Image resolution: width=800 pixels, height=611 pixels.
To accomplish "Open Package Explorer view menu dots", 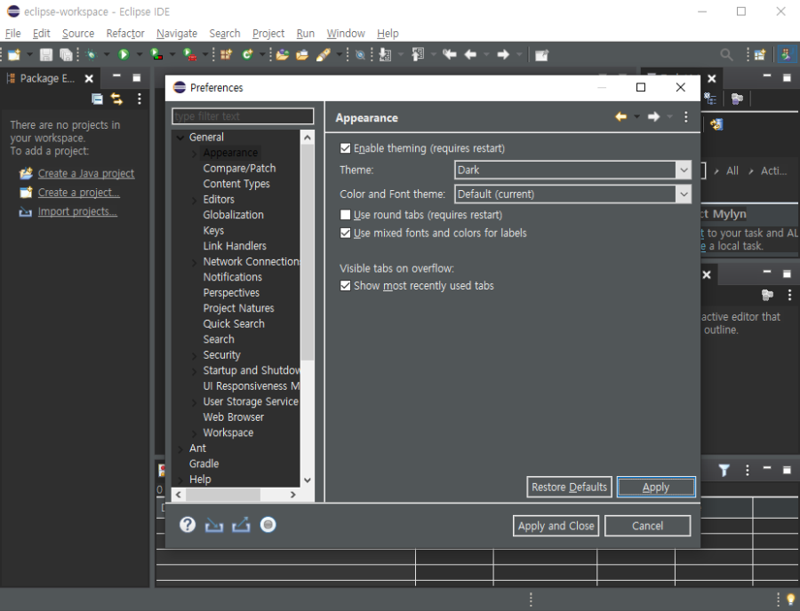I will pyautogui.click(x=140, y=99).
